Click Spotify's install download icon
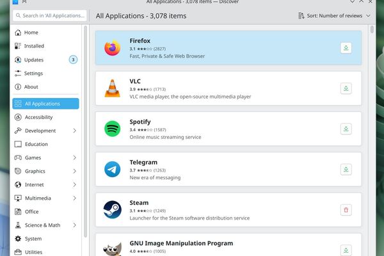This screenshot has width=384, height=256. coord(346,129)
